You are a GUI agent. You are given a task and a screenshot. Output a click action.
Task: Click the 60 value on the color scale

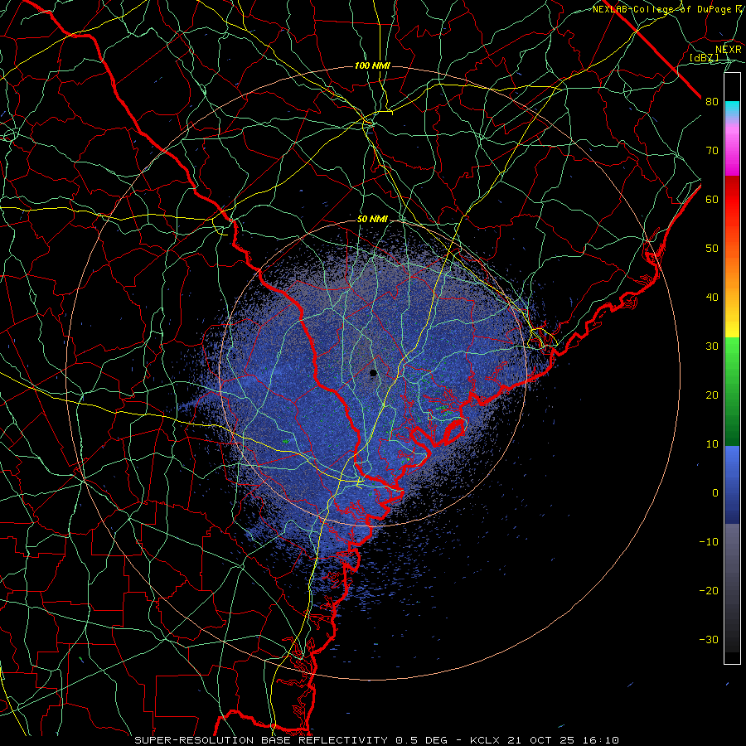point(712,199)
